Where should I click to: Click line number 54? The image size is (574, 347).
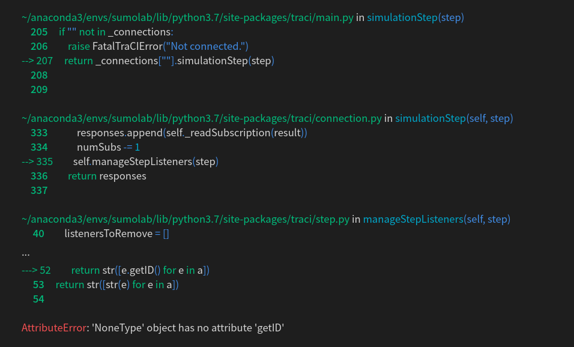pos(38,299)
